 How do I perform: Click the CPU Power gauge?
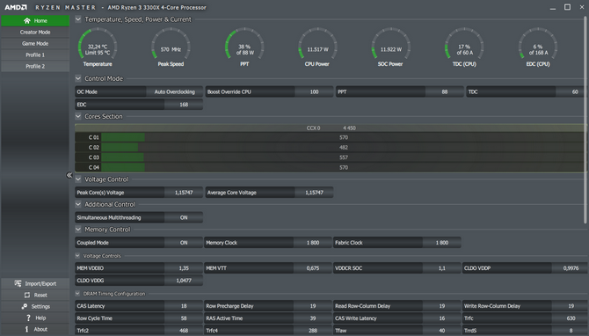click(317, 47)
